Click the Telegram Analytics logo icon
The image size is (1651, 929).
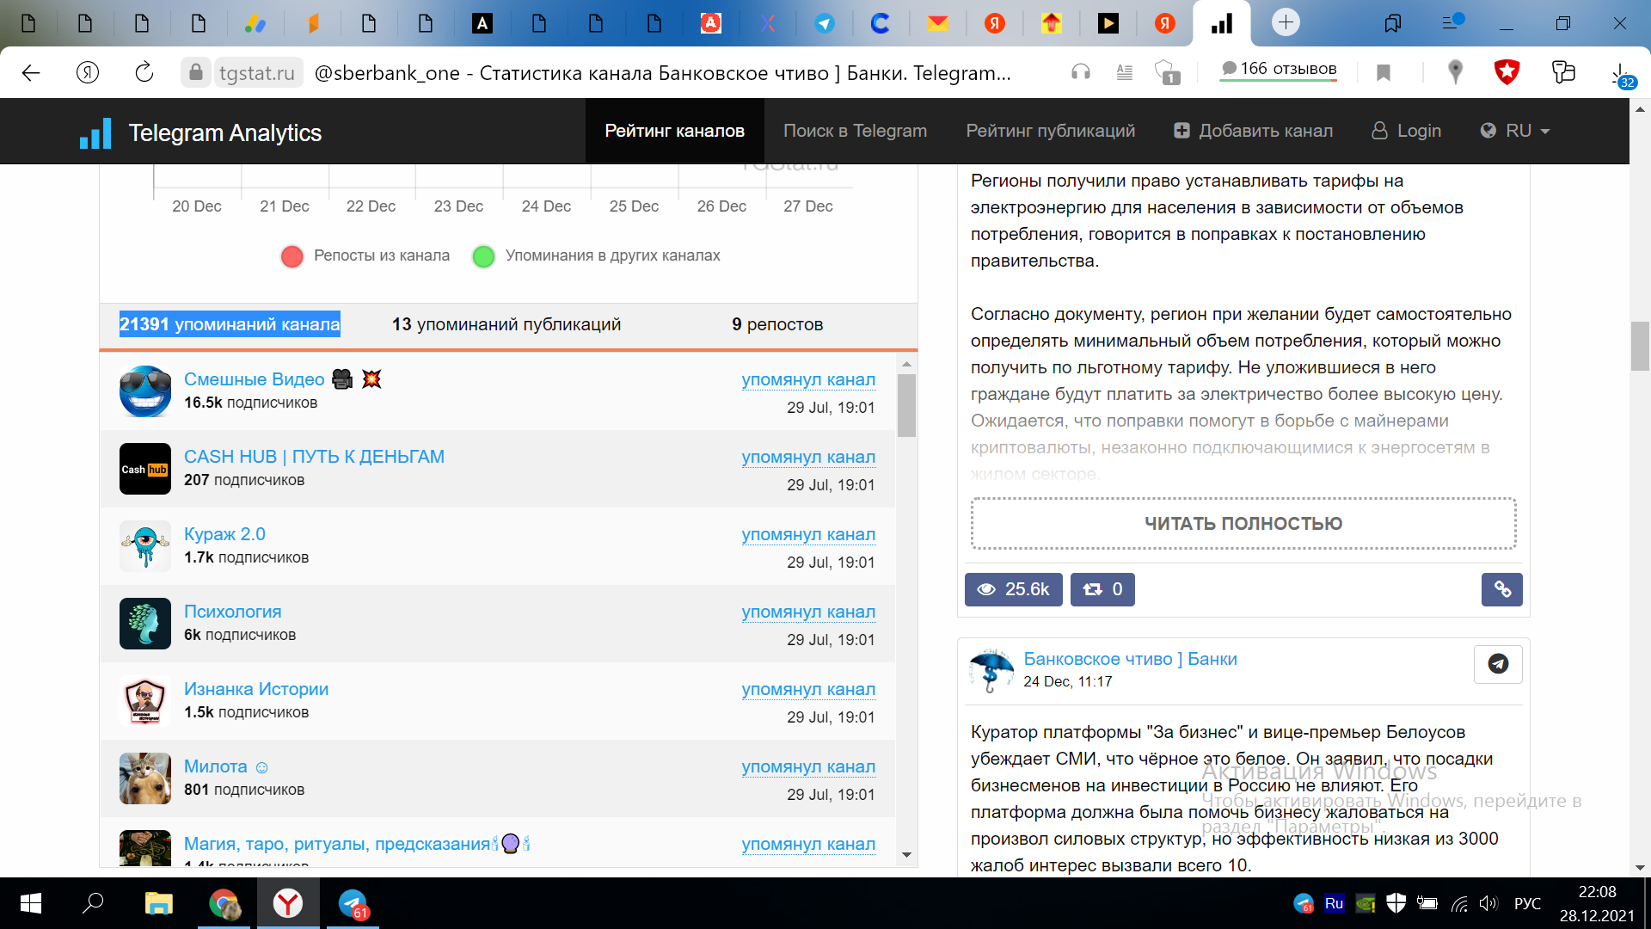tap(95, 133)
